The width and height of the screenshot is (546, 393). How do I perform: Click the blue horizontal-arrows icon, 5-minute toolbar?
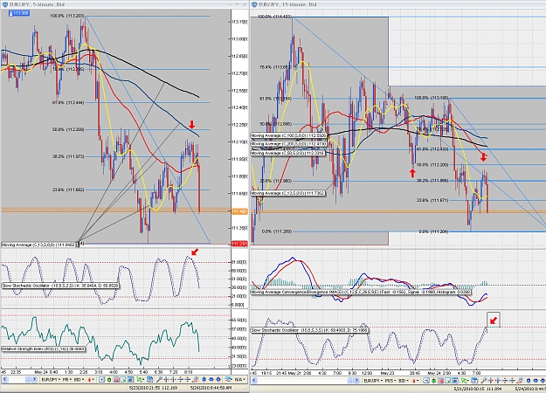pyautogui.click(x=211, y=379)
